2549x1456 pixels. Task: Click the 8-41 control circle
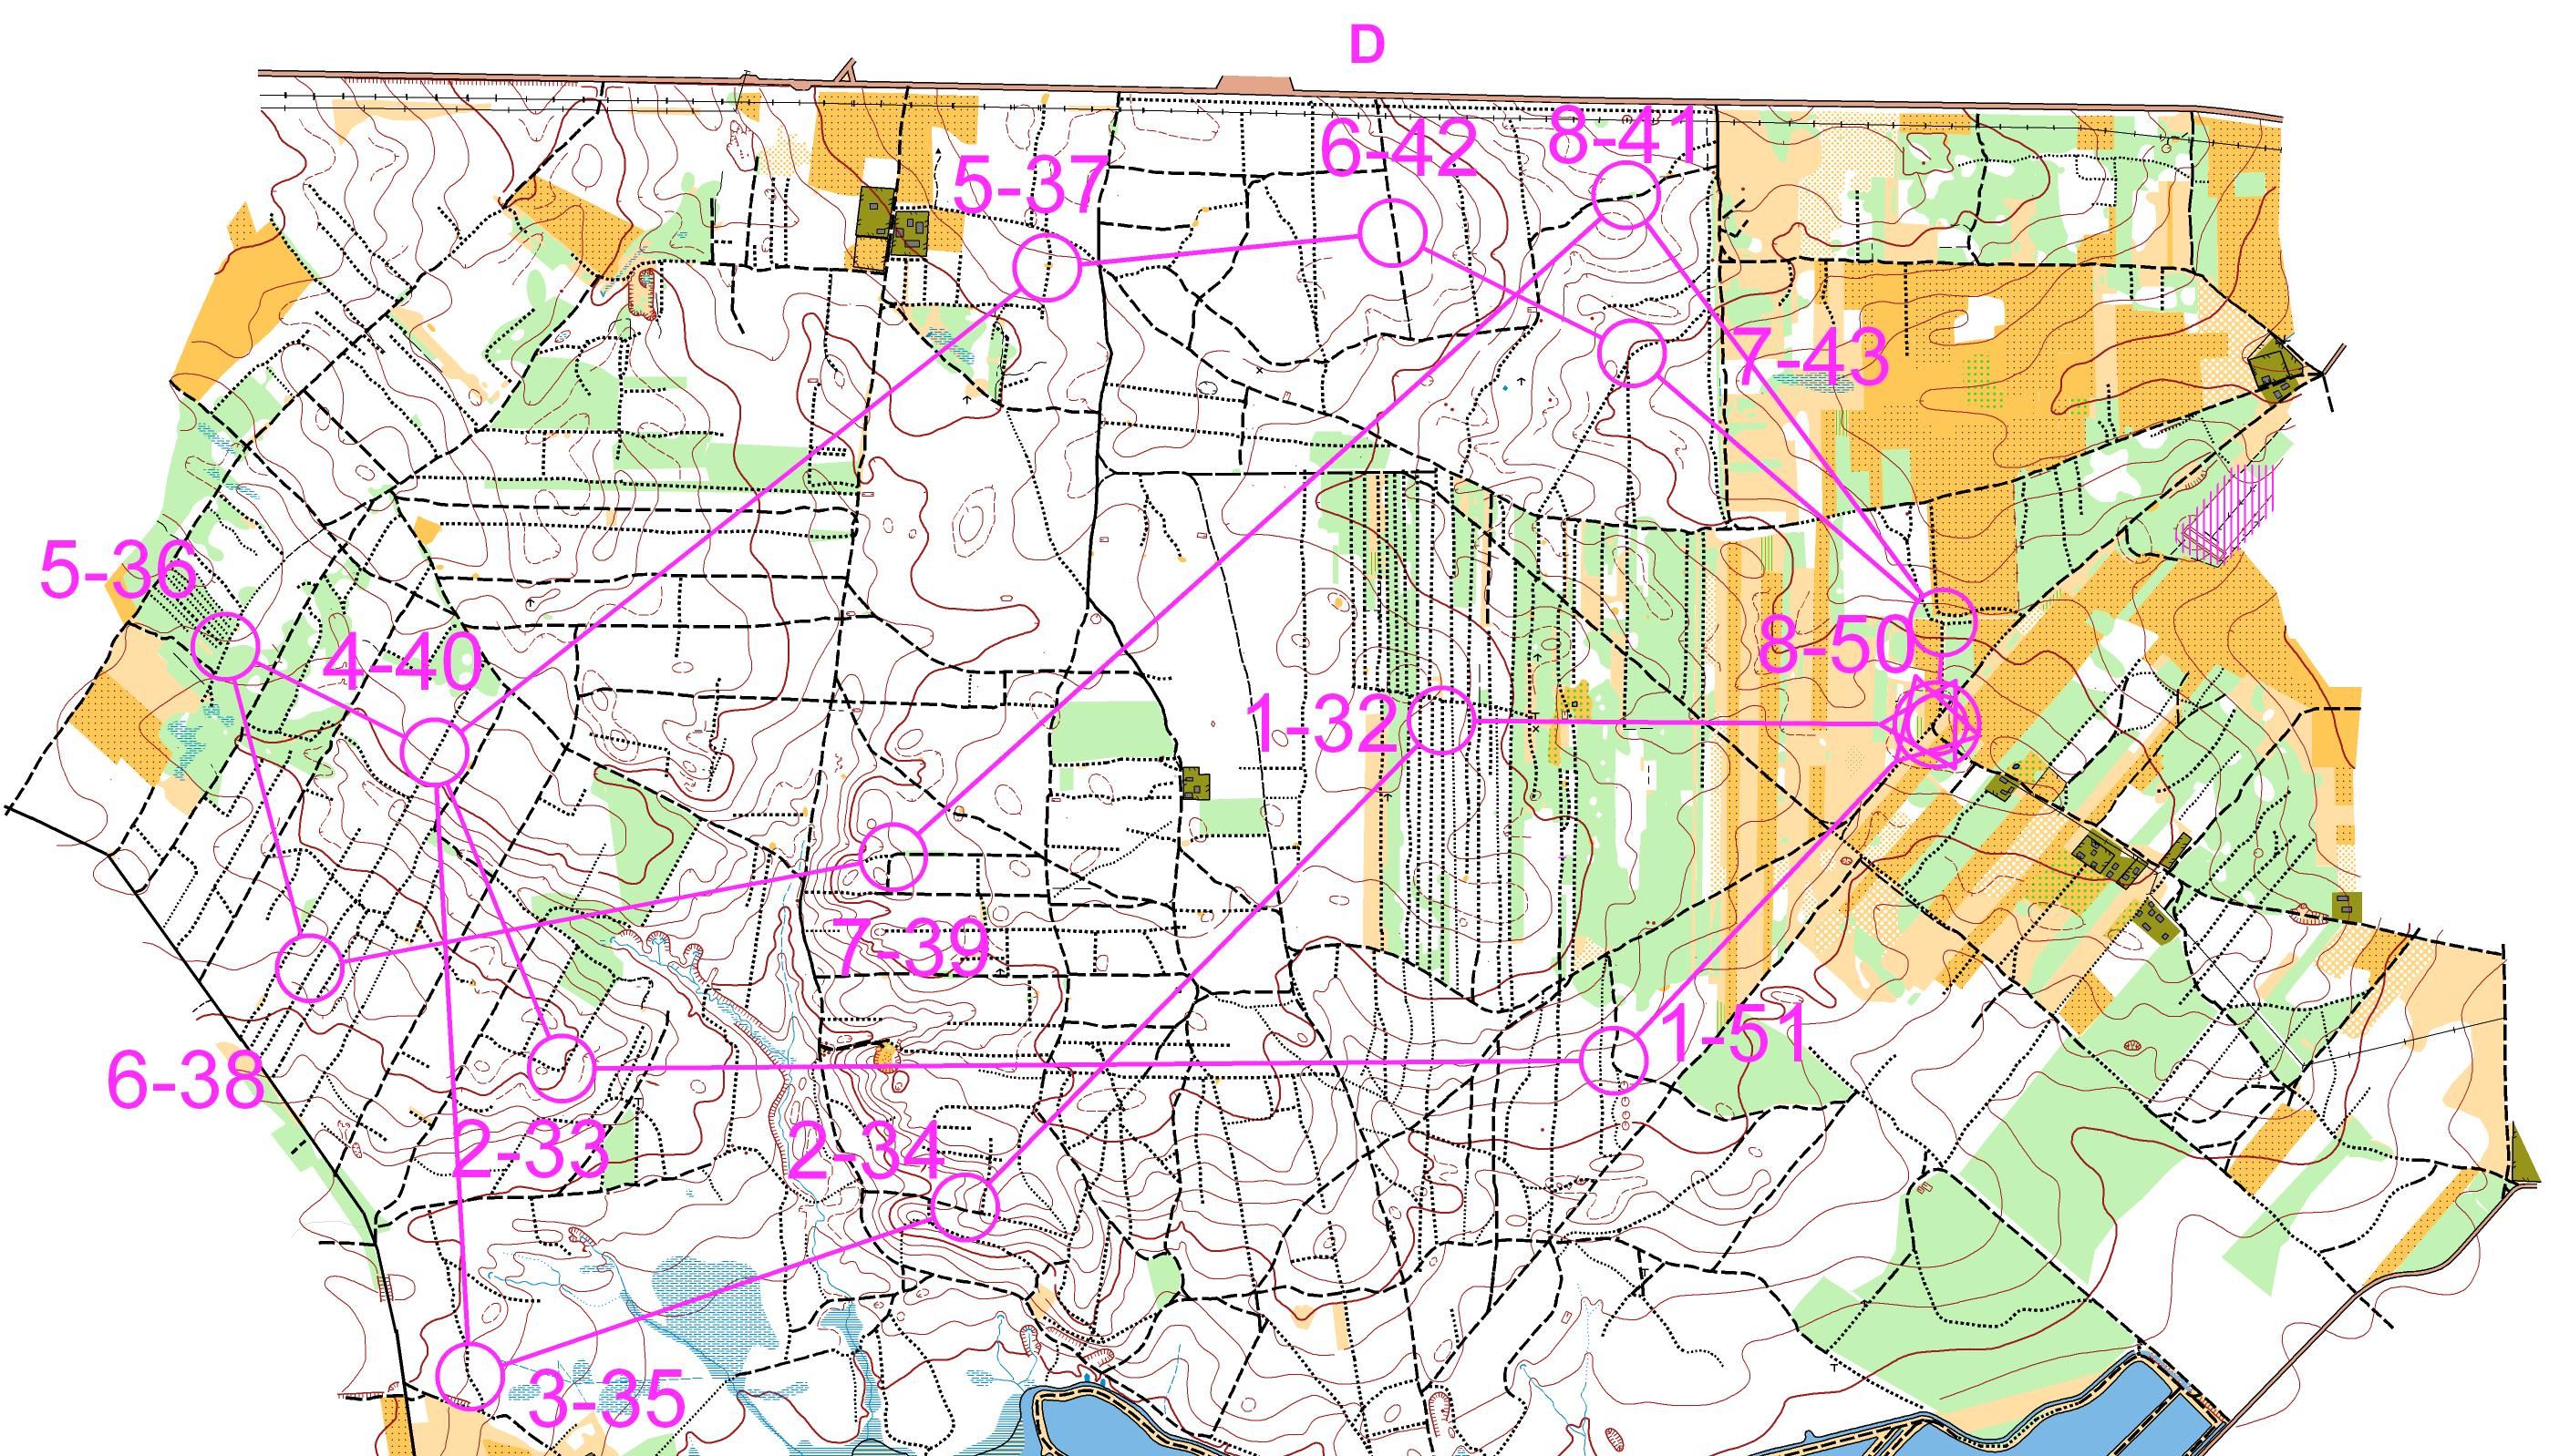coord(1625,195)
